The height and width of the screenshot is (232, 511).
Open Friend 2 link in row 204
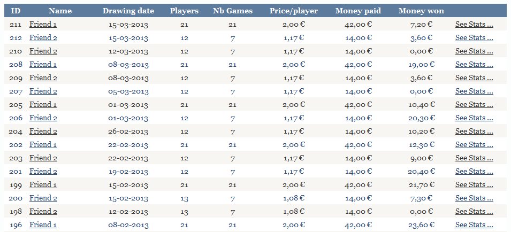[x=43, y=131]
